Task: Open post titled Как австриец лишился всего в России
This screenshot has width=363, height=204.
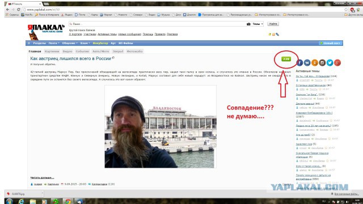Action: point(70,58)
